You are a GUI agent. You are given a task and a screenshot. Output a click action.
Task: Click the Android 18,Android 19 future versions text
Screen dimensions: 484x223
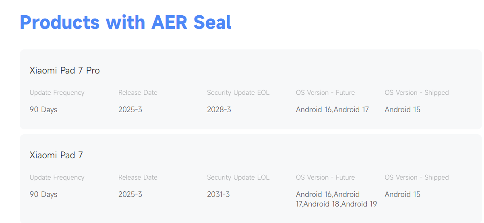(x=340, y=204)
